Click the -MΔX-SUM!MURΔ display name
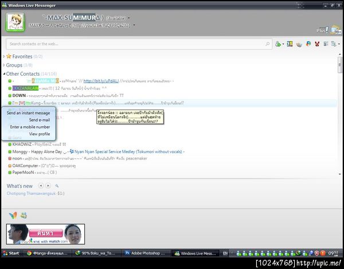The width and height of the screenshot is (344, 269). coord(72,18)
